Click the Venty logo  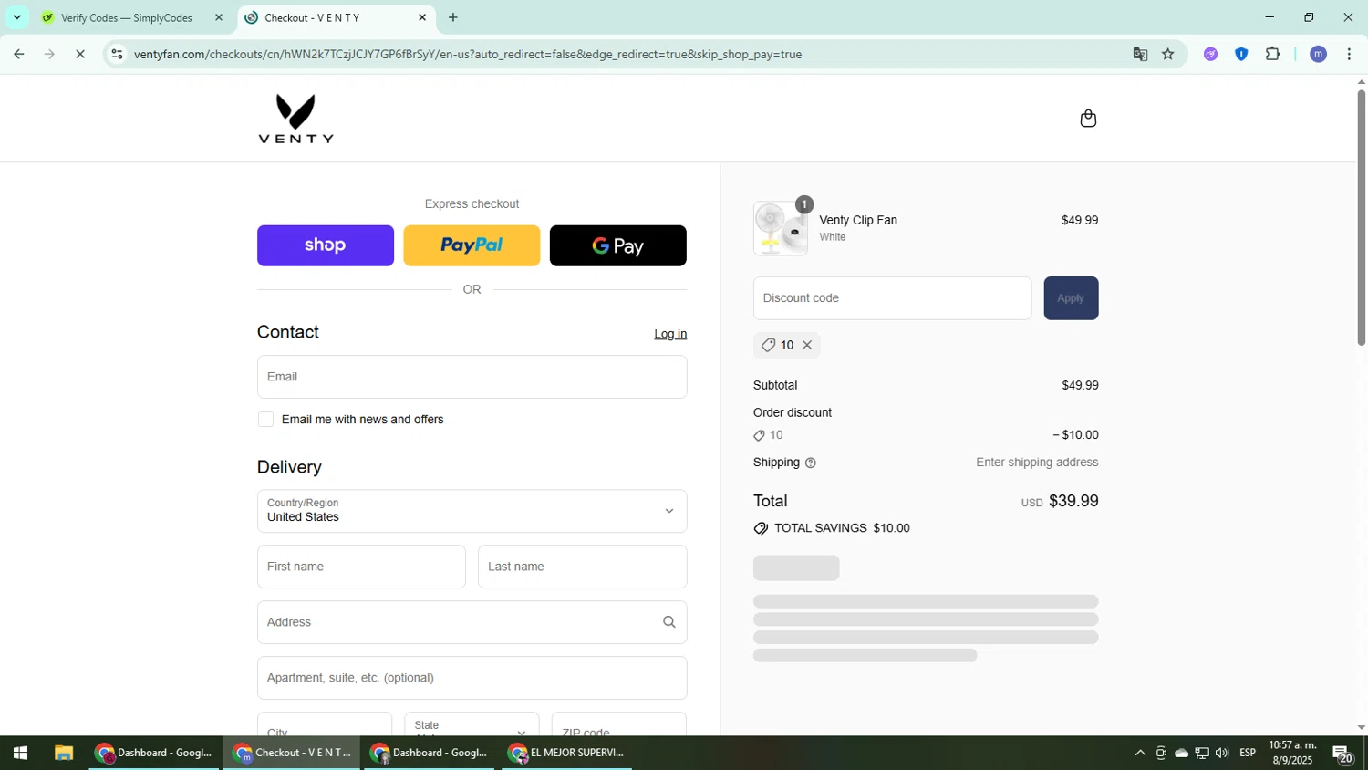tap(295, 119)
